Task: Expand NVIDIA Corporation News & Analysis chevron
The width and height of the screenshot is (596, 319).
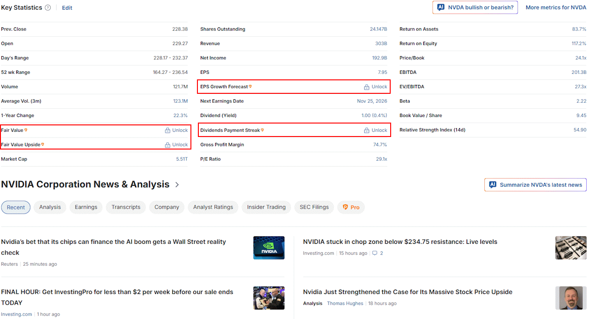Action: click(177, 185)
